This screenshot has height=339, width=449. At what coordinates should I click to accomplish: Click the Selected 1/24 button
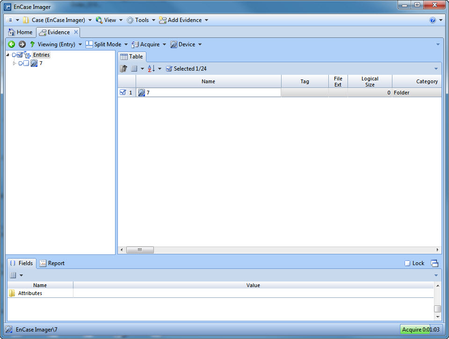186,69
